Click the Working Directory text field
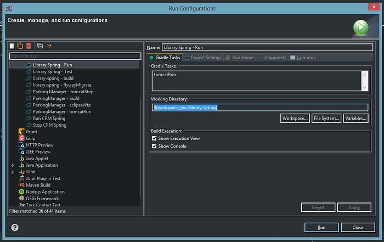The image size is (384, 242). tap(260, 108)
